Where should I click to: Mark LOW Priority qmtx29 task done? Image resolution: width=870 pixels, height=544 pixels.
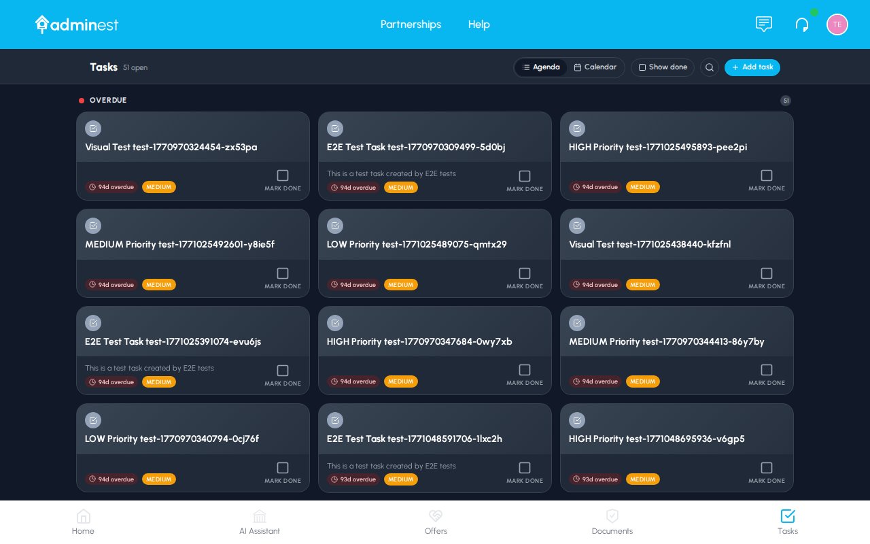525,273
